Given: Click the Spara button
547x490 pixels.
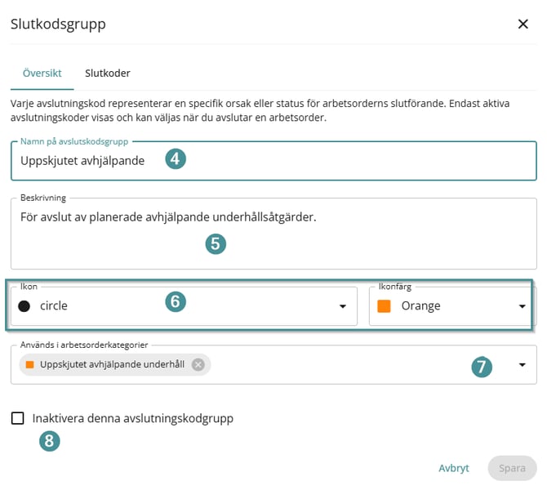Looking at the screenshot, I should [x=512, y=468].
